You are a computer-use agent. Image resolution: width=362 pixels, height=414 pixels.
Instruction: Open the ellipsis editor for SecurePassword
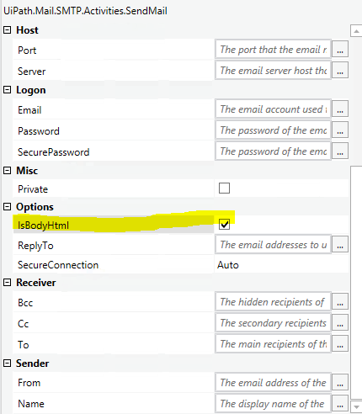click(x=340, y=151)
